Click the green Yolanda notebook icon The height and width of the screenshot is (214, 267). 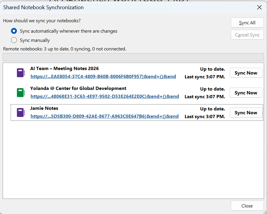(21, 93)
